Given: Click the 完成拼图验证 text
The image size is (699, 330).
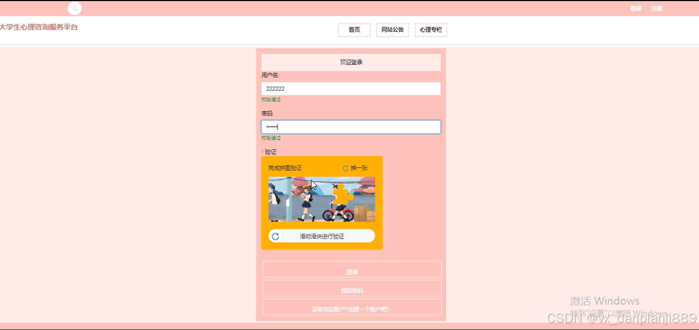Looking at the screenshot, I should click(285, 168).
